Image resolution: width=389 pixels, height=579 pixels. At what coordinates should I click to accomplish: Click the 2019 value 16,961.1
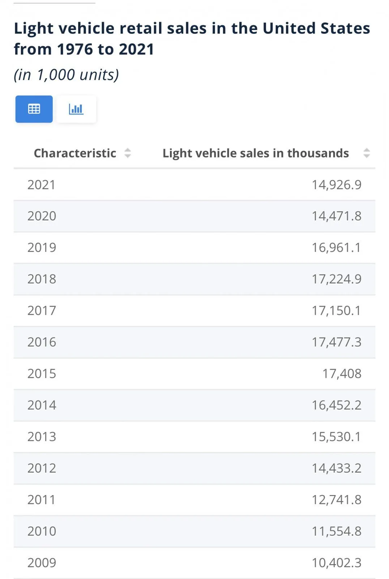pyautogui.click(x=336, y=248)
